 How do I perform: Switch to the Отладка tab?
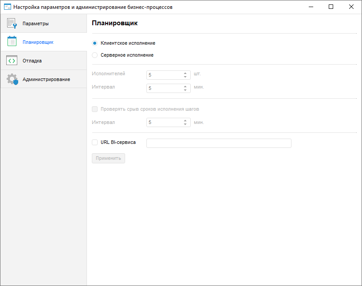[32, 61]
